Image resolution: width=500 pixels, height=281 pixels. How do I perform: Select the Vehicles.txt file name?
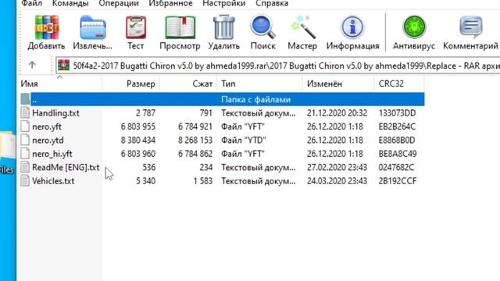pyautogui.click(x=53, y=181)
